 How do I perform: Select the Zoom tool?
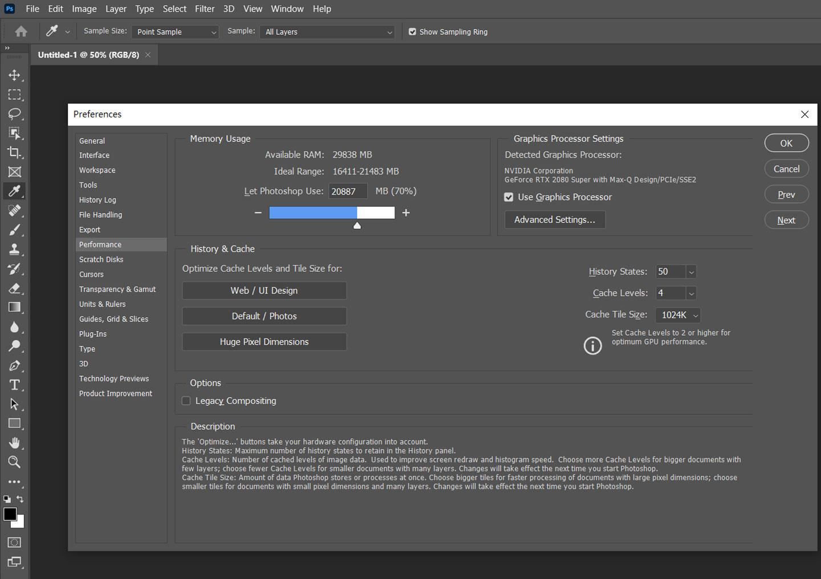(14, 462)
